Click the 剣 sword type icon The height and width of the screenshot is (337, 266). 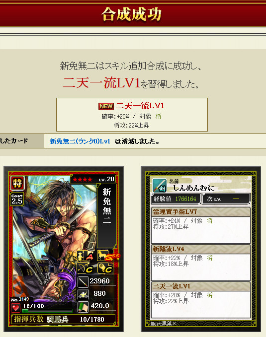coord(160,186)
